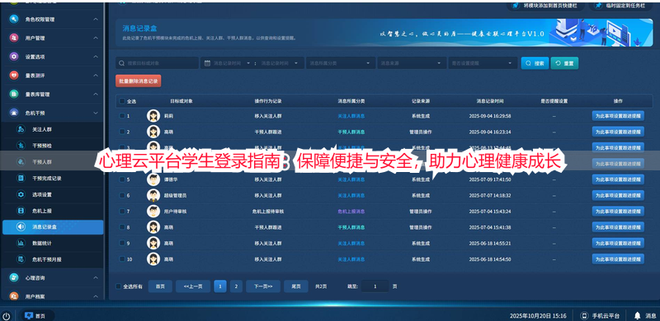
Task: Tick the 全选所有 checkbox
Action: tap(119, 286)
